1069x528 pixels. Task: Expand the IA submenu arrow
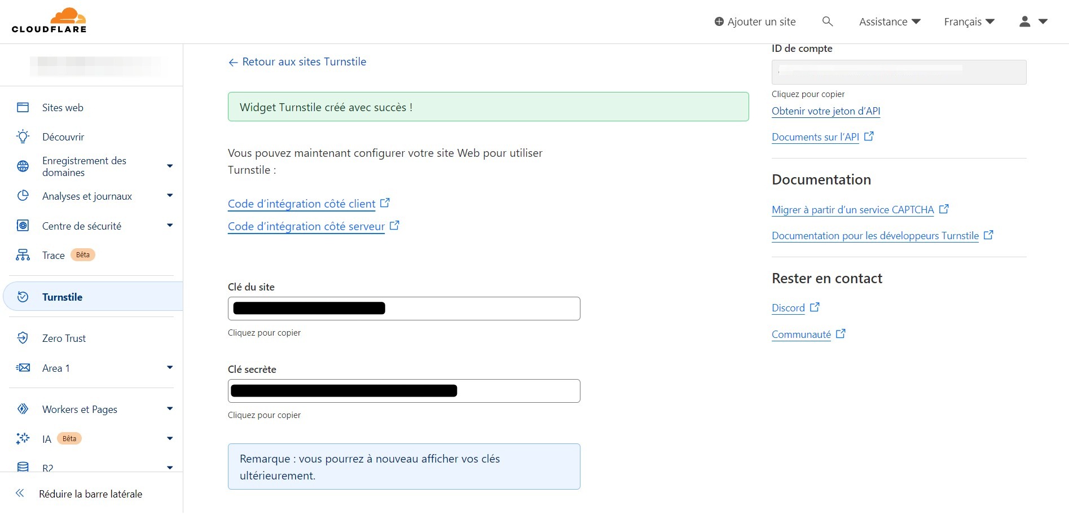(170, 438)
